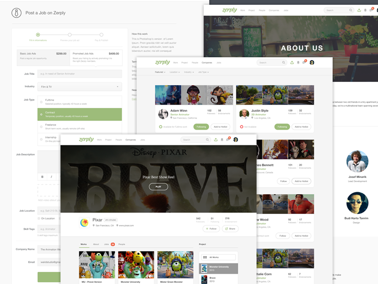Click the Job Title input field
The height and width of the screenshot is (284, 378).
pyautogui.click(x=79, y=74)
